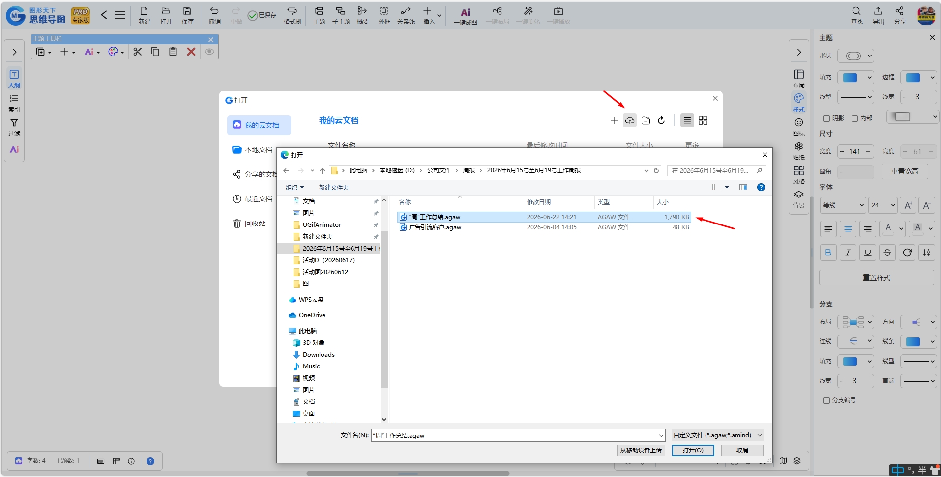Click the 重置样式 reset style button

tap(877, 278)
